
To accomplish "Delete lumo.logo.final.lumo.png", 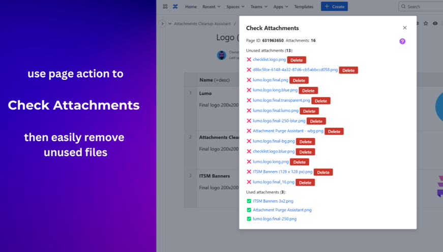I will (309, 111).
